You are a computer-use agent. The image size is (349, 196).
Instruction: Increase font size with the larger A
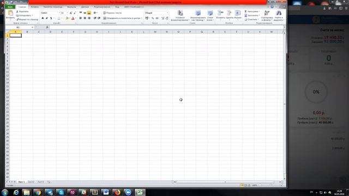(71, 13)
